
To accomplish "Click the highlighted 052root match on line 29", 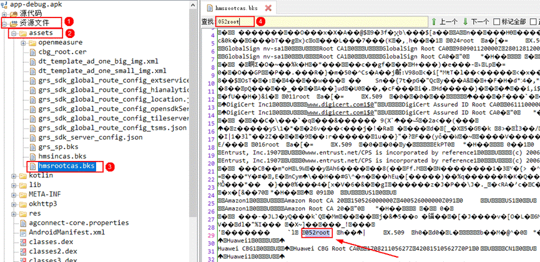I will point(317,233).
